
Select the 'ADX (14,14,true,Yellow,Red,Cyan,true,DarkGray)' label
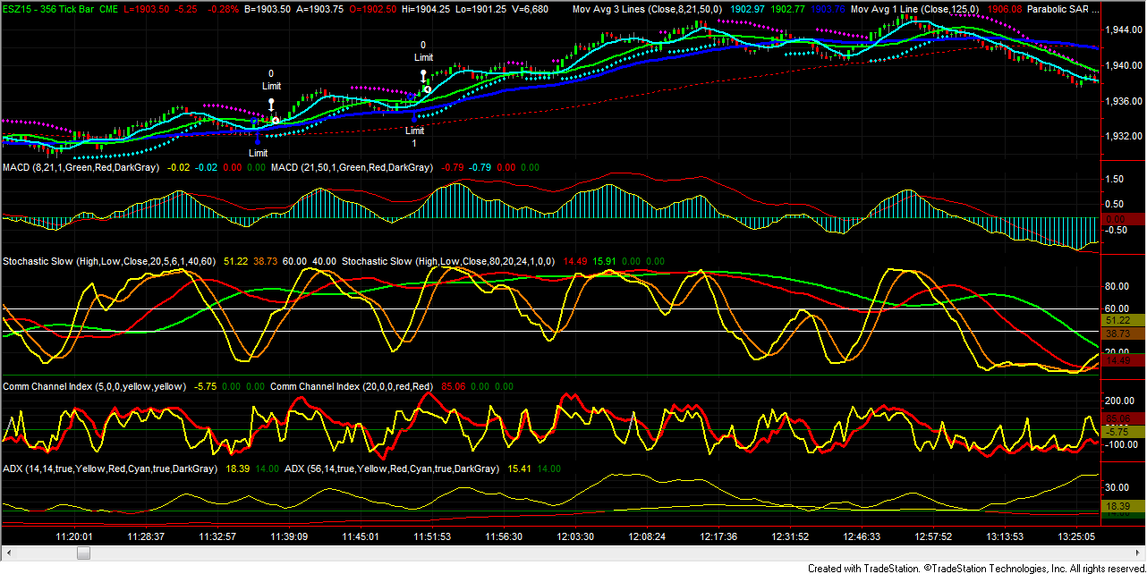click(x=109, y=468)
